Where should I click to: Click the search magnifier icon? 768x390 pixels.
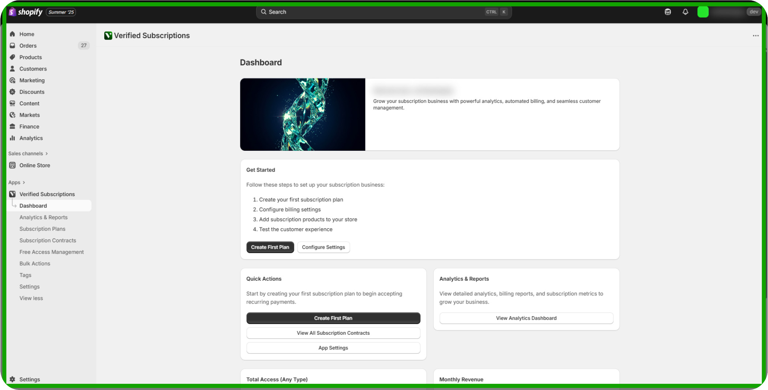coord(263,12)
